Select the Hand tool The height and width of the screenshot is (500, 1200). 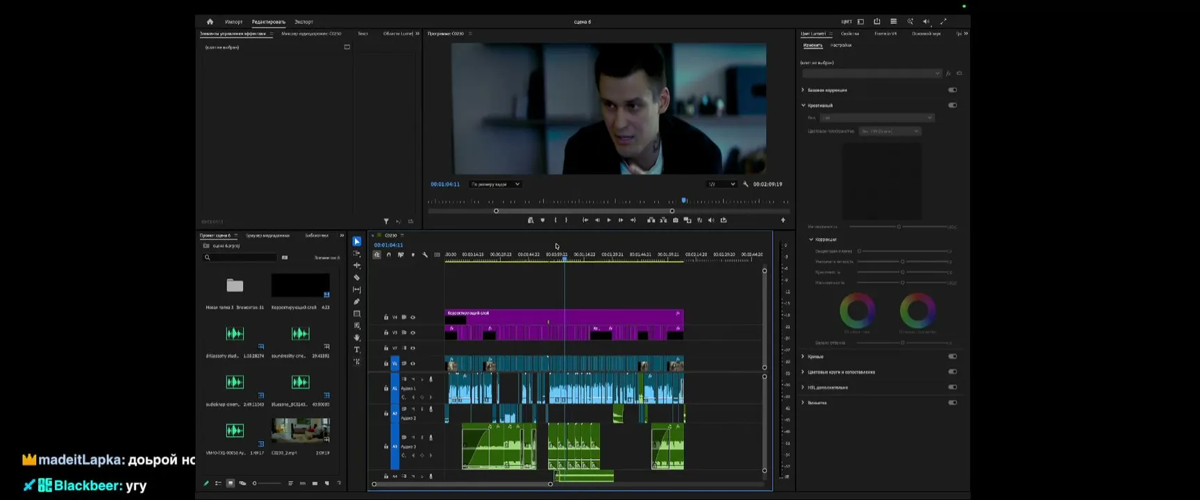(357, 337)
